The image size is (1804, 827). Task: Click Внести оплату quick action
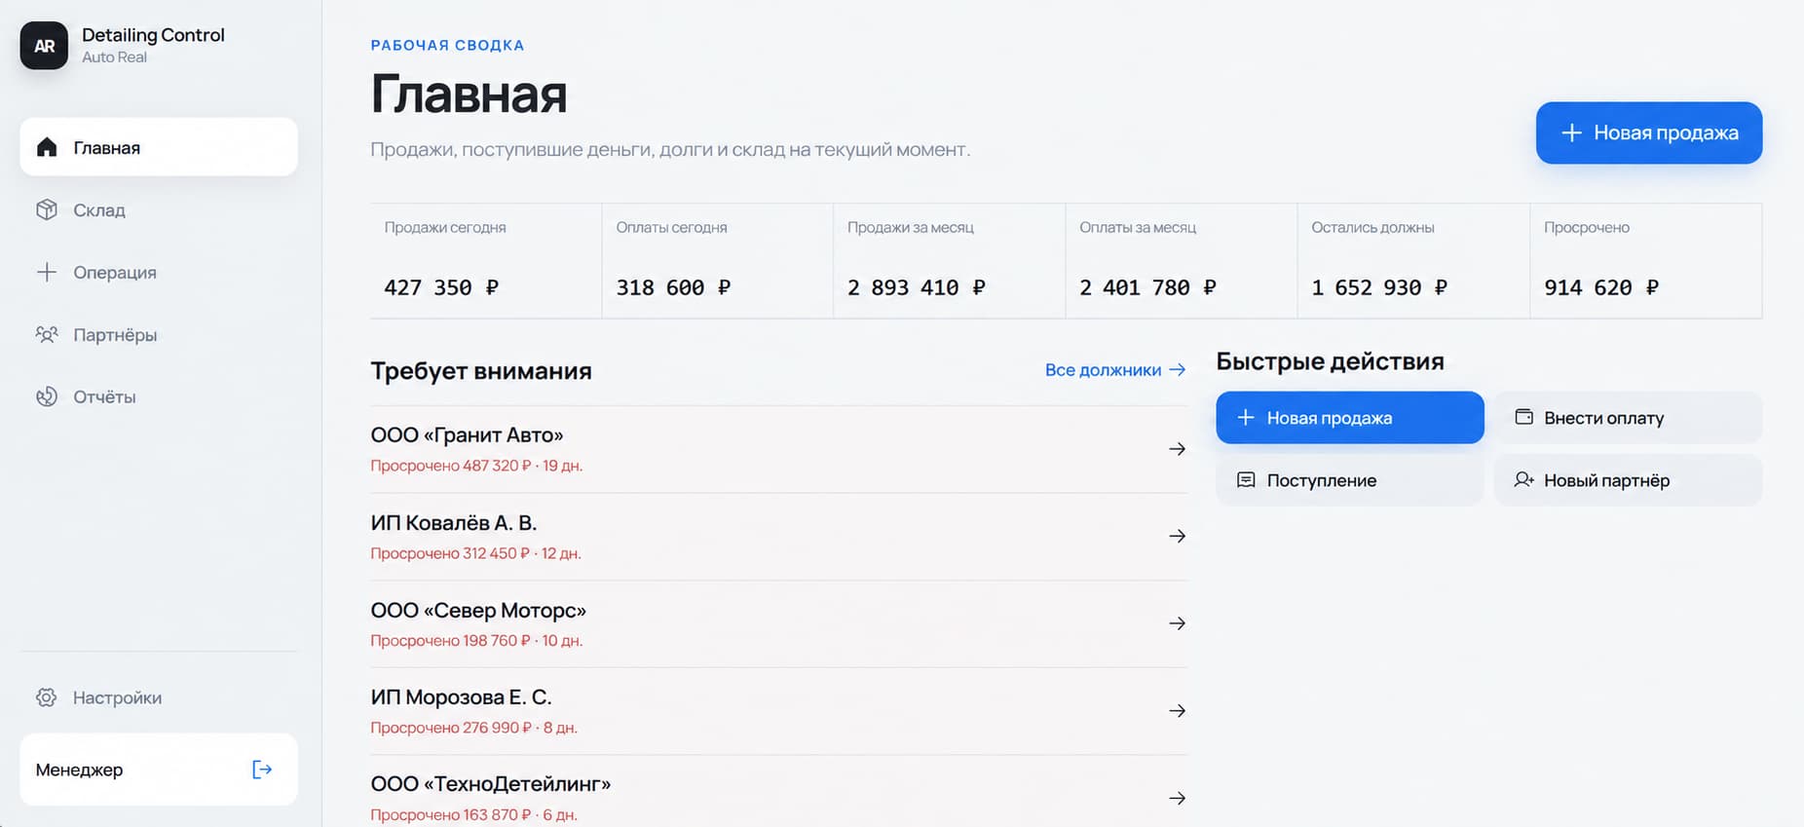click(1628, 418)
